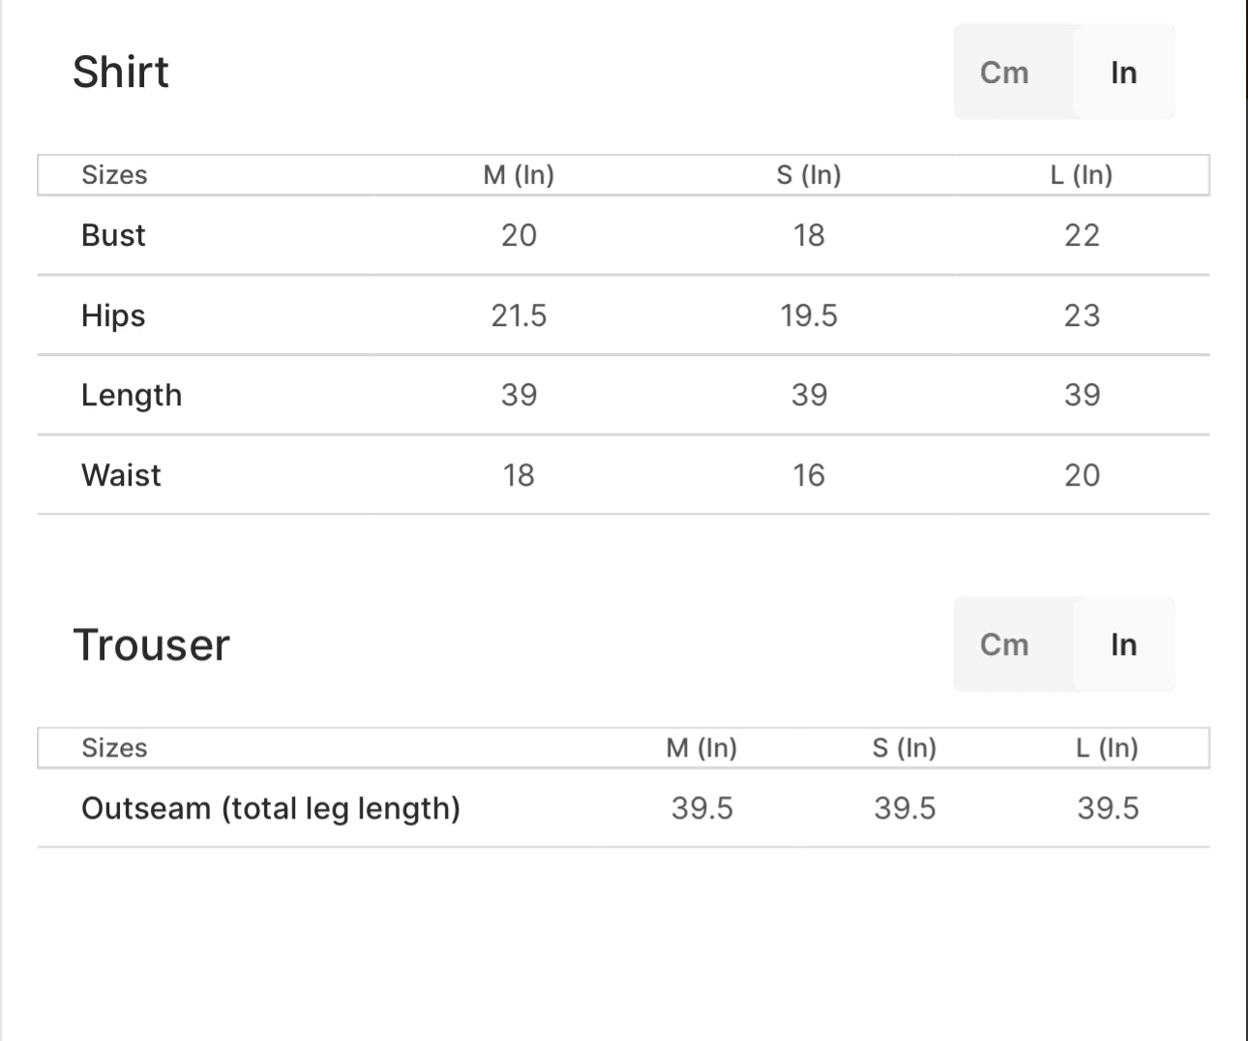The image size is (1248, 1041).
Task: Click the Shirt section heading
Action: [x=121, y=73]
